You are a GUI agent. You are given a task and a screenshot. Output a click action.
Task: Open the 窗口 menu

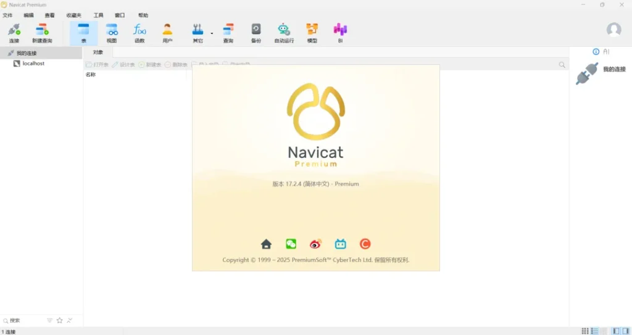(120, 15)
